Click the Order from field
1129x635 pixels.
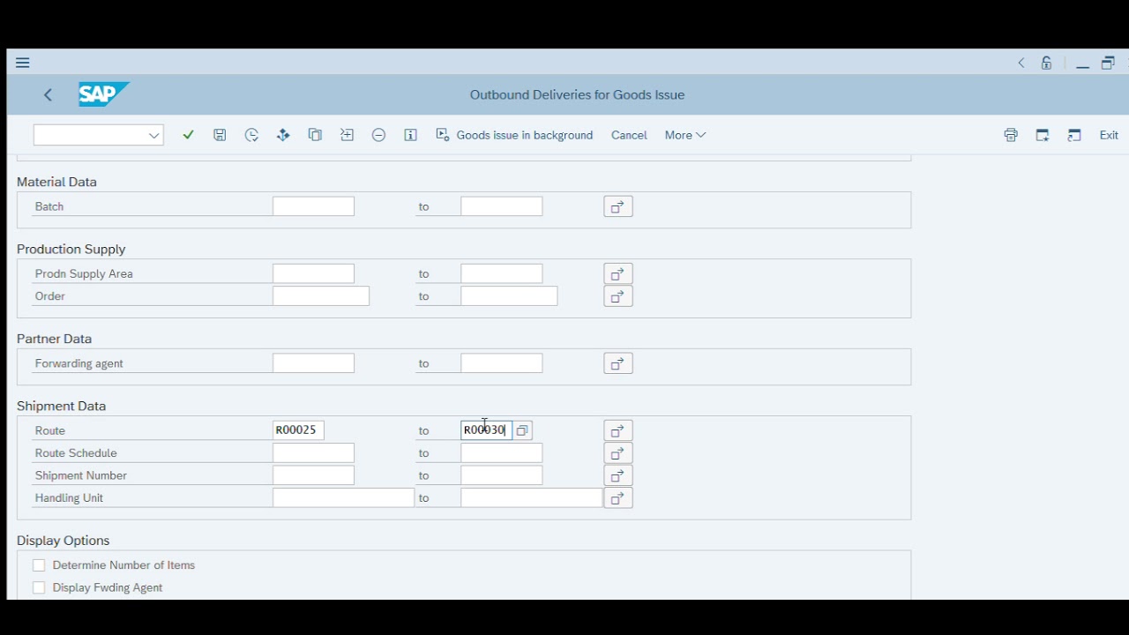point(321,296)
